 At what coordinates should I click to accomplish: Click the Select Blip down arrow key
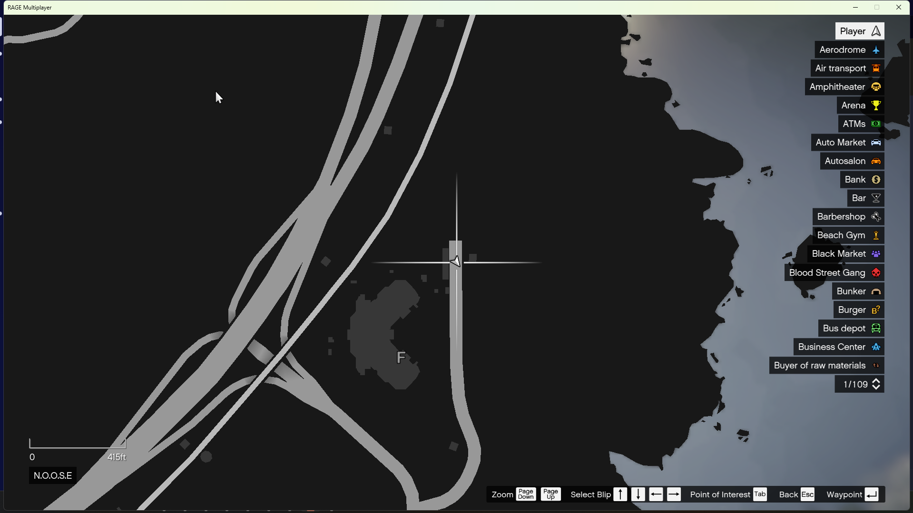(x=638, y=494)
